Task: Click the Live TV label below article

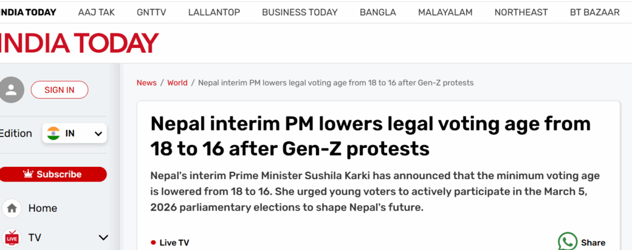Action: [174, 243]
